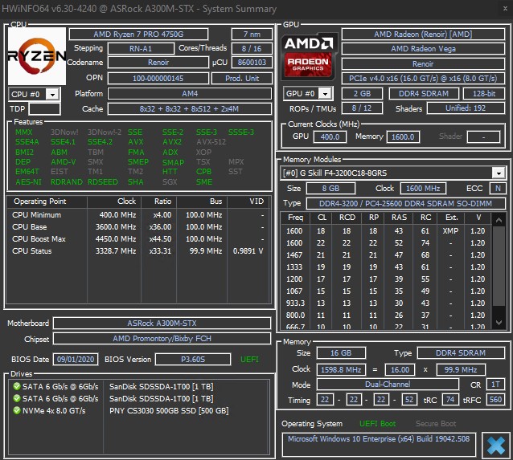Click the OPN value '100-000000145'

click(158, 79)
